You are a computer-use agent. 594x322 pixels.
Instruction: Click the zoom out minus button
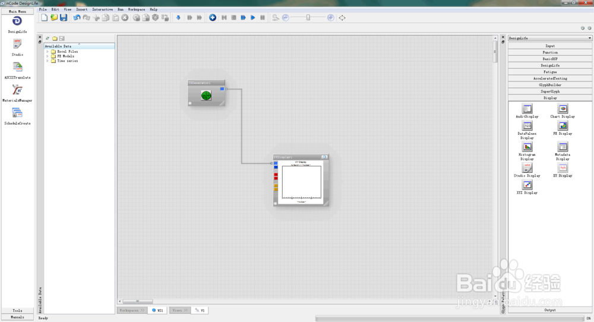(x=286, y=17)
